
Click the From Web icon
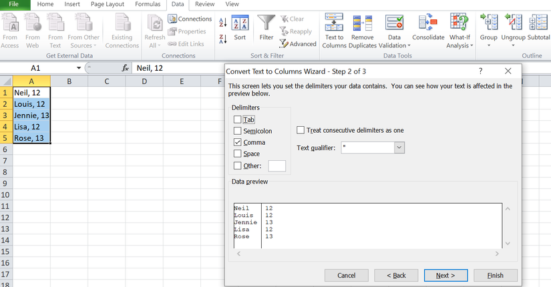[x=32, y=23]
